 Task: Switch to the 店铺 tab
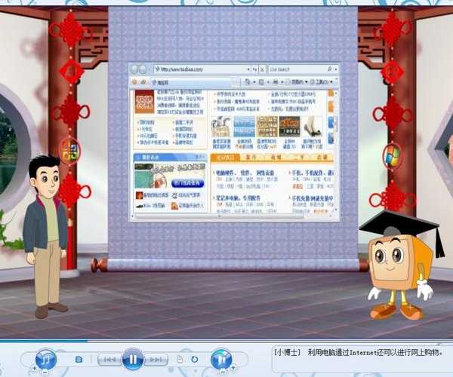coord(322,158)
